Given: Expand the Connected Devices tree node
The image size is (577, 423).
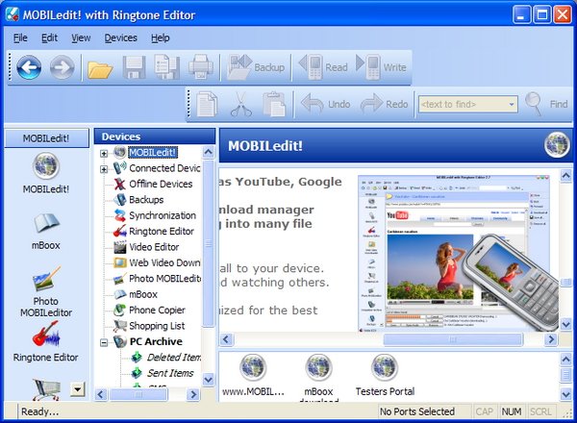Looking at the screenshot, I should (104, 169).
